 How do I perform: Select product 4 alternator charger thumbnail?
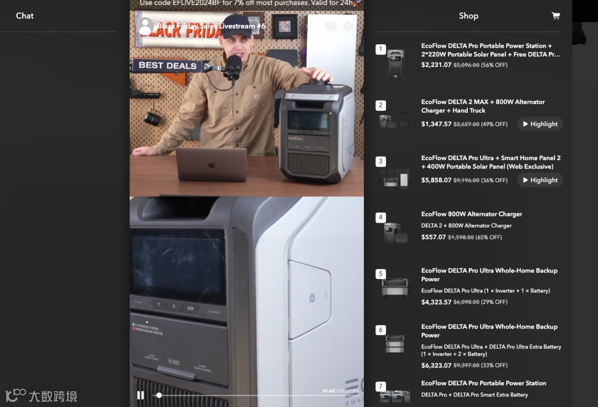pos(395,233)
